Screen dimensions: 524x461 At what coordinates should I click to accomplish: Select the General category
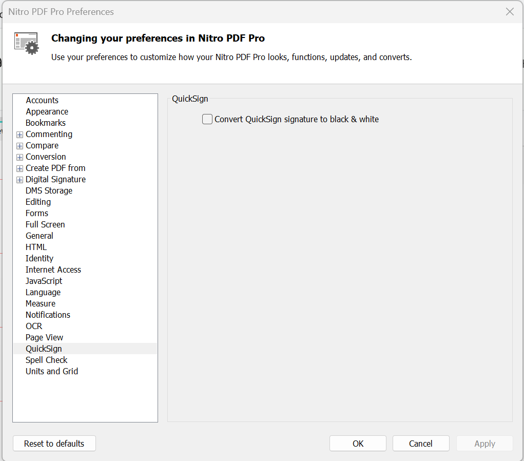tap(40, 236)
